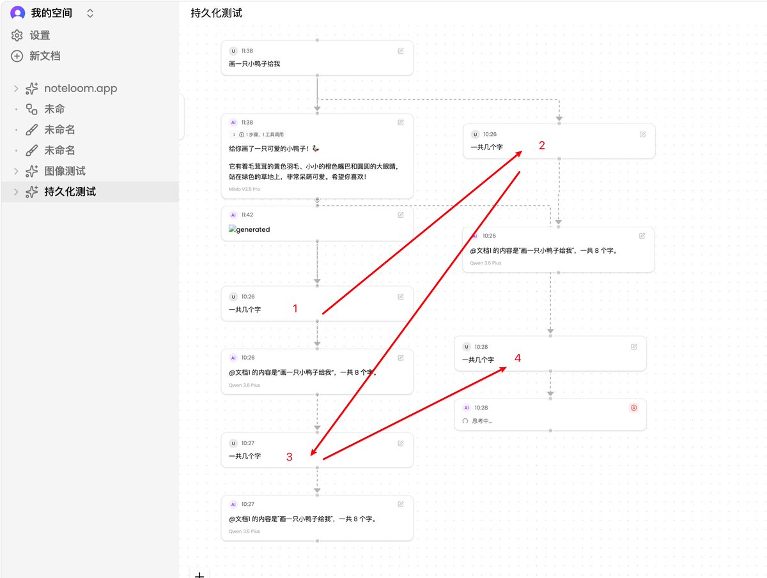Click sparkle icon beside 持久化测试
This screenshot has height=578, width=767.
click(31, 192)
